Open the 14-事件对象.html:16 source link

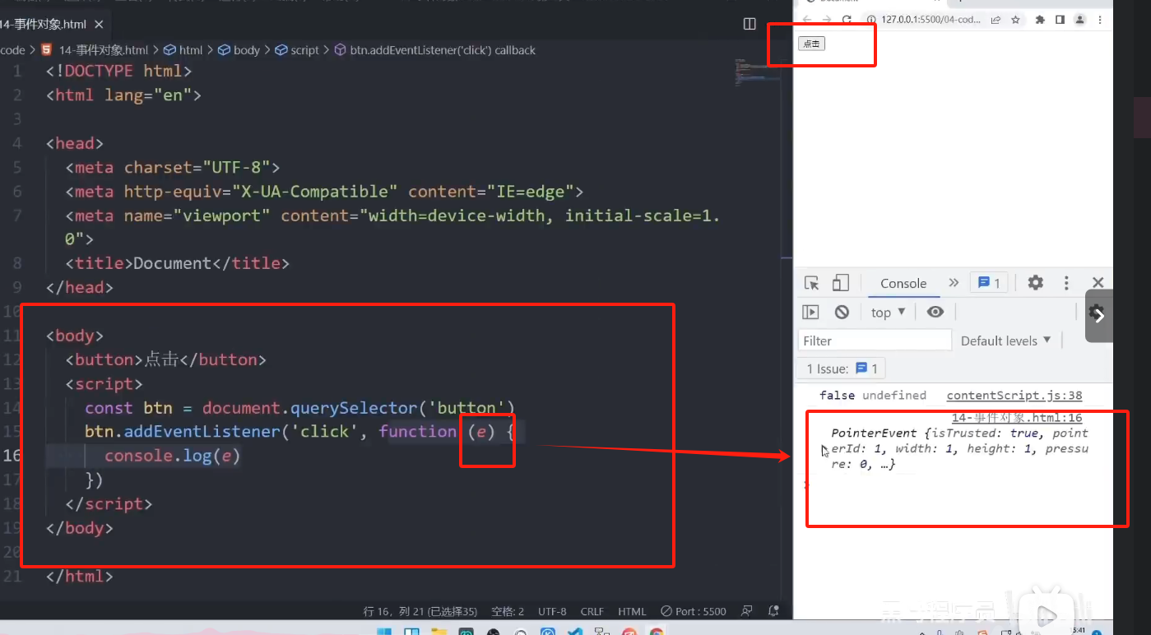(1017, 418)
